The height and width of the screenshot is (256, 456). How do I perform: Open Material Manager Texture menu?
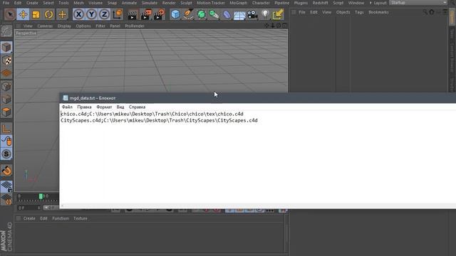pos(81,218)
